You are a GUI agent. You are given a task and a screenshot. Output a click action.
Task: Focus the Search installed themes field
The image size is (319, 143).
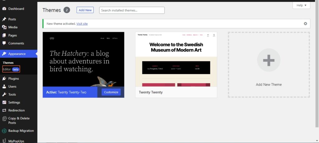[132, 10]
